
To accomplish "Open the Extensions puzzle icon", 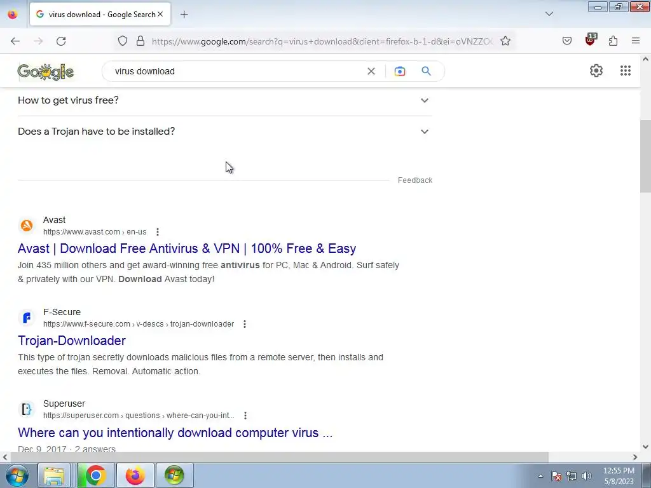I will [613, 41].
